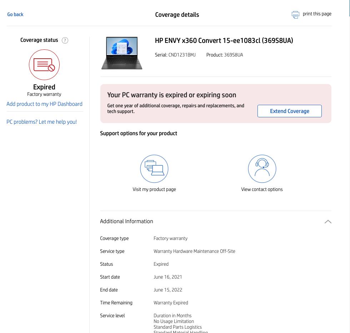The height and width of the screenshot is (333, 350).
Task: Click the Visit my product page label
Action: click(154, 189)
